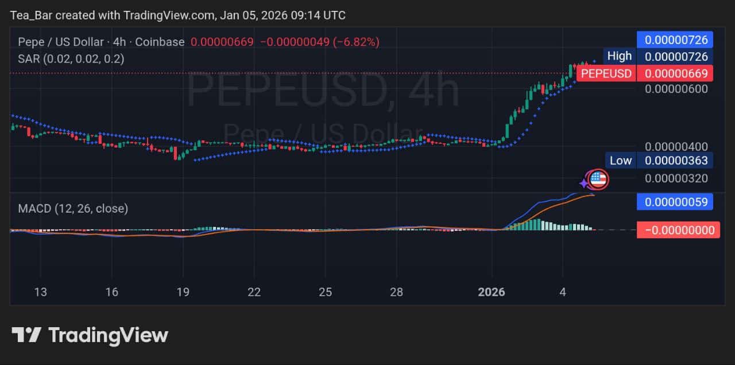
Task: Click the red MACD histogram value label
Action: pyautogui.click(x=678, y=230)
